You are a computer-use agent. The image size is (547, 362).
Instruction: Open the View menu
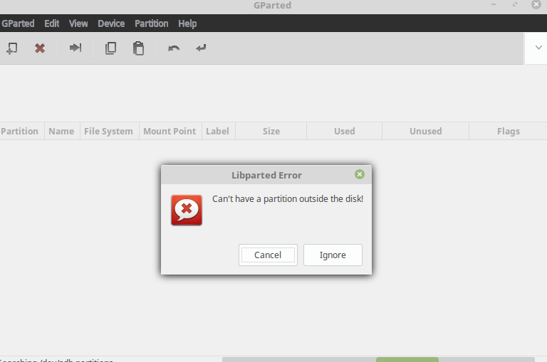[x=78, y=23]
